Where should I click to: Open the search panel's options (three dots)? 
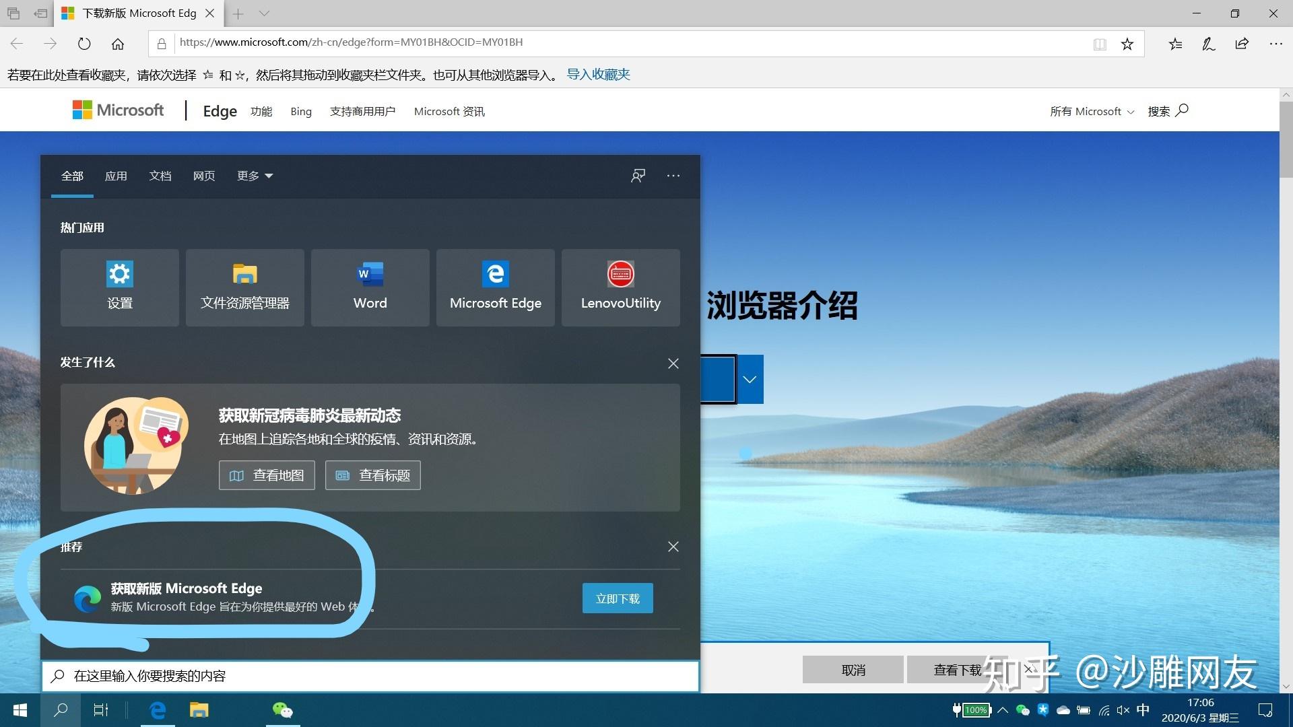point(673,176)
